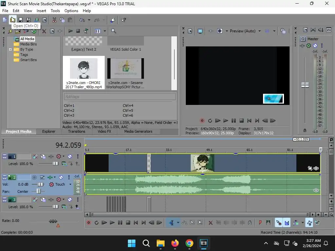The width and height of the screenshot is (335, 251).
Task: Click the Insert Marker flag icon
Action: pos(260,223)
